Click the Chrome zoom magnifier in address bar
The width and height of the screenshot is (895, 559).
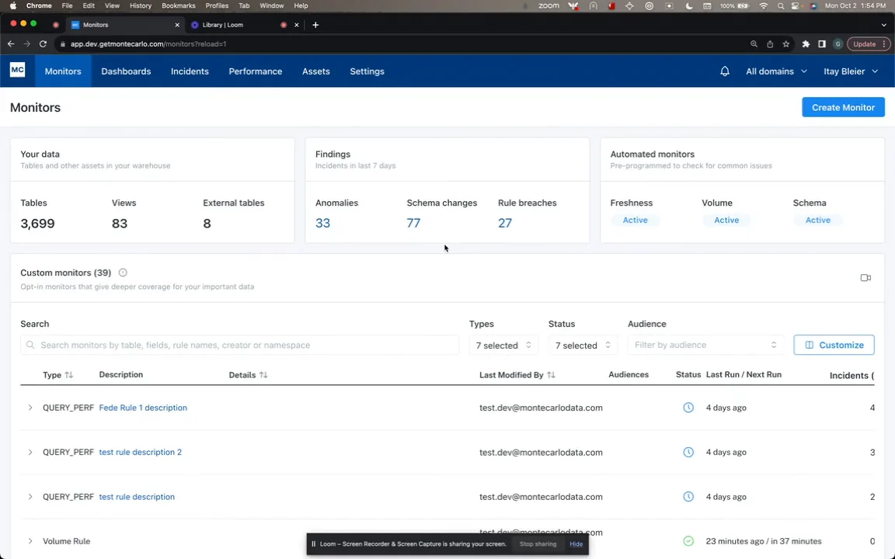pos(754,44)
